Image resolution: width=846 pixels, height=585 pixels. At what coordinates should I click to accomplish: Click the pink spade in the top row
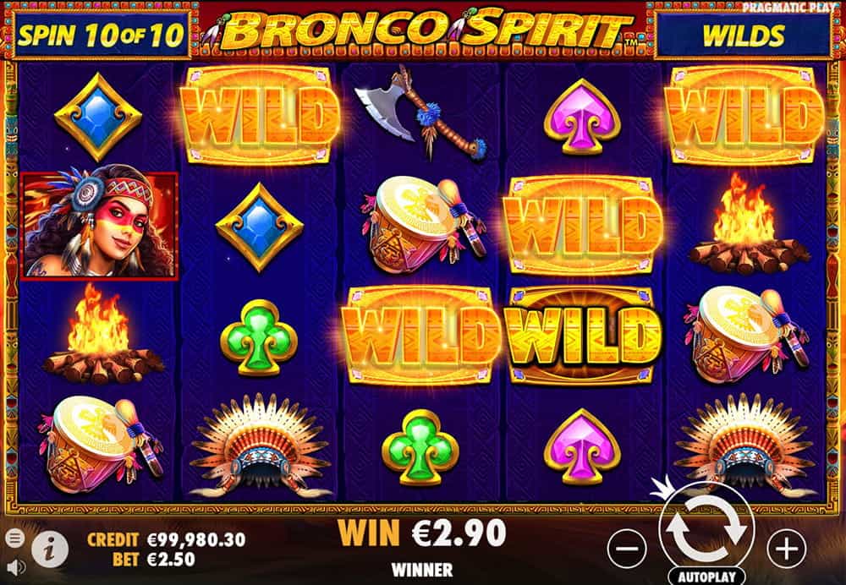(x=583, y=116)
